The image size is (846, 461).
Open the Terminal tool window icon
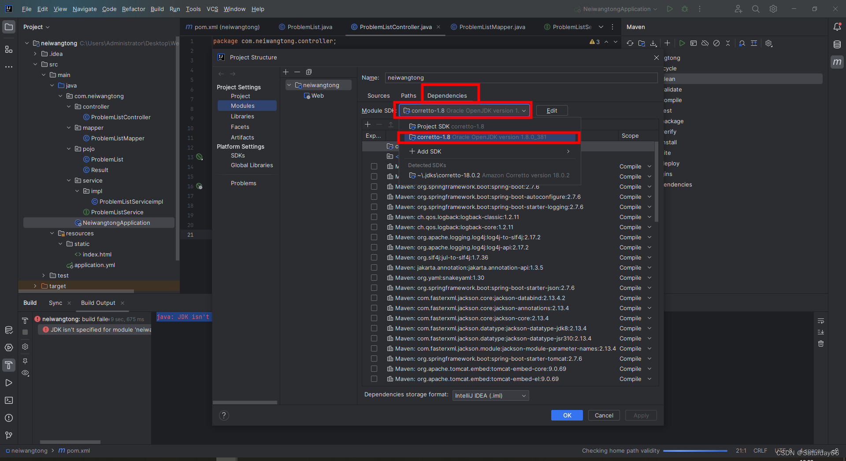pyautogui.click(x=9, y=400)
